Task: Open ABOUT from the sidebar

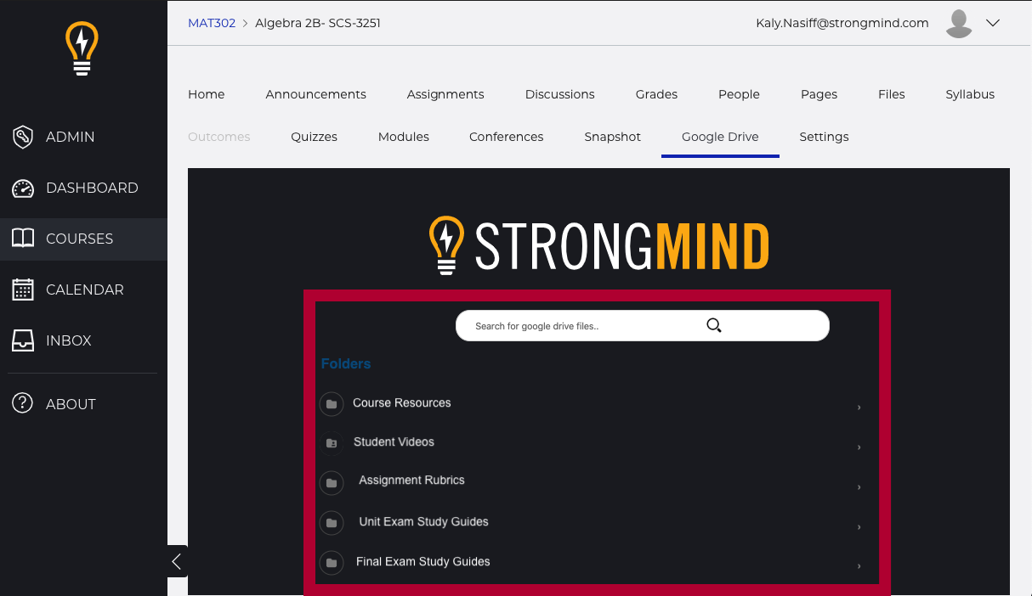Action: point(83,404)
